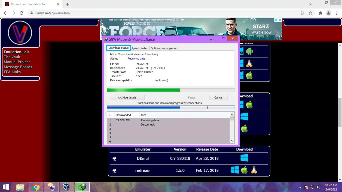This screenshot has width=342, height=192.
Task: Click the download URL text
Action: (134, 54)
